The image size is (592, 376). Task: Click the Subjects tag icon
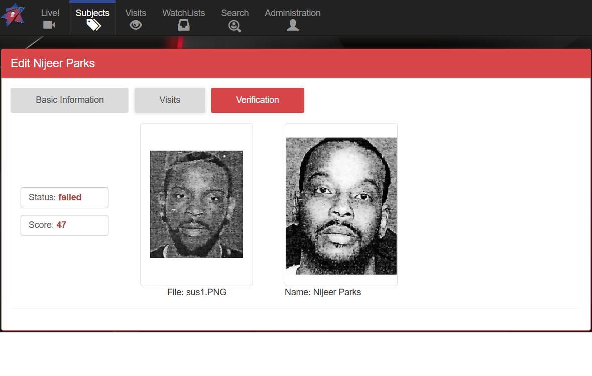(x=93, y=25)
